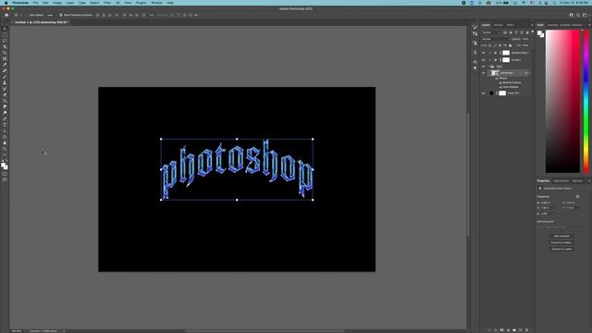Image resolution: width=592 pixels, height=333 pixels.
Task: Open the layer filter Kind dropdown
Action: [x=491, y=32]
